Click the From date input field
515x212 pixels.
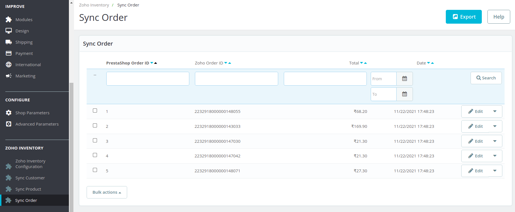click(x=384, y=79)
